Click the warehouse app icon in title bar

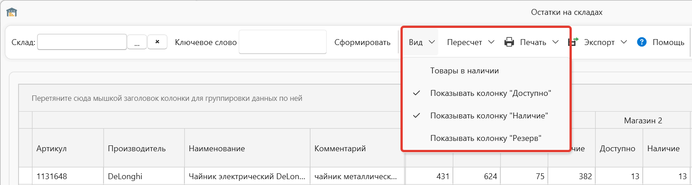(11, 12)
